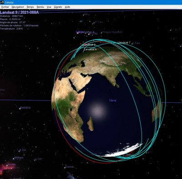Select the Landsat 9 satellite label
The height and width of the screenshot is (179, 182).
point(89,45)
